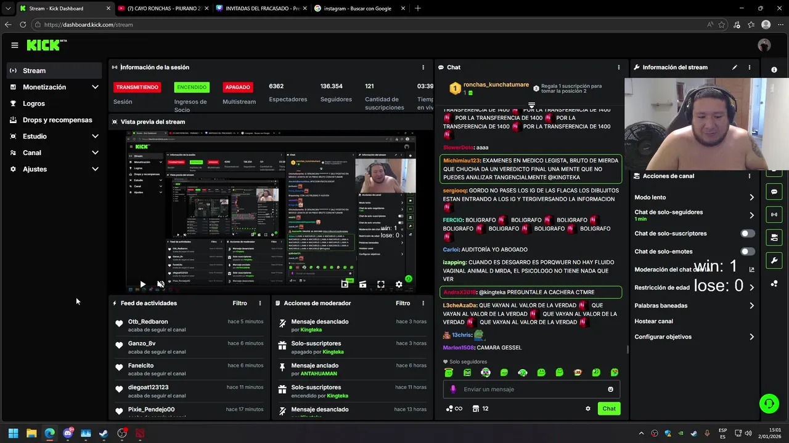This screenshot has height=443, width=789.
Task: Open the emoji picker in message box
Action: click(x=611, y=389)
